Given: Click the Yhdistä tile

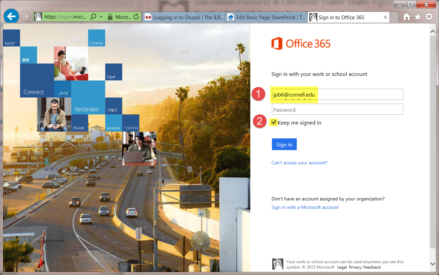Looking at the screenshot, I should pos(80,123).
